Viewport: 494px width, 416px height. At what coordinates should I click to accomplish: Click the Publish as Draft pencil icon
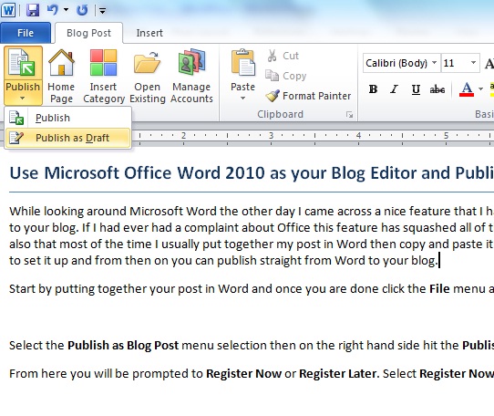point(16,138)
